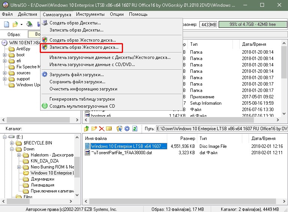Click the Путь path input field
The image size is (288, 212).
pyautogui.click(x=222, y=129)
